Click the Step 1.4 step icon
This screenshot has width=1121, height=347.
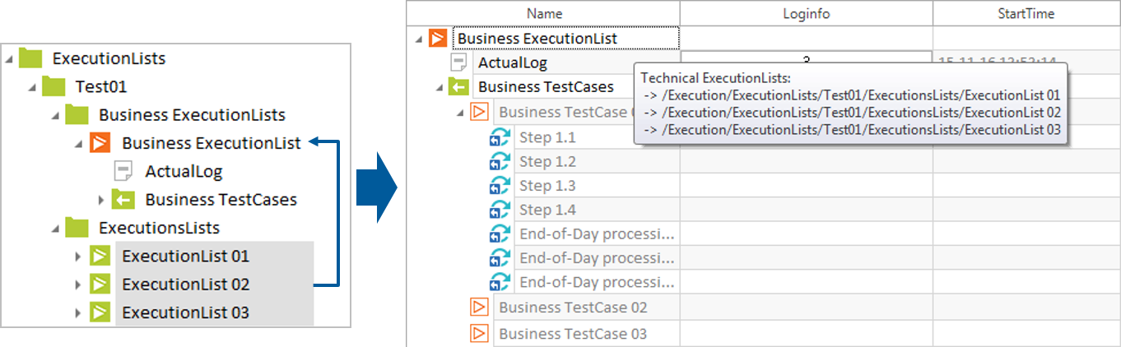(x=500, y=210)
